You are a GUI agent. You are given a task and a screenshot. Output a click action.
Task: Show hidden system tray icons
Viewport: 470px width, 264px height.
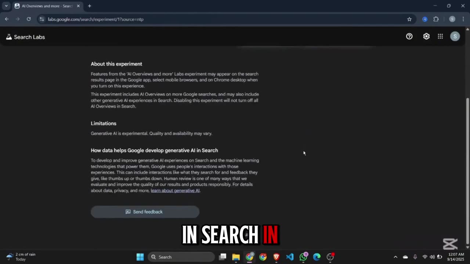pos(395,257)
